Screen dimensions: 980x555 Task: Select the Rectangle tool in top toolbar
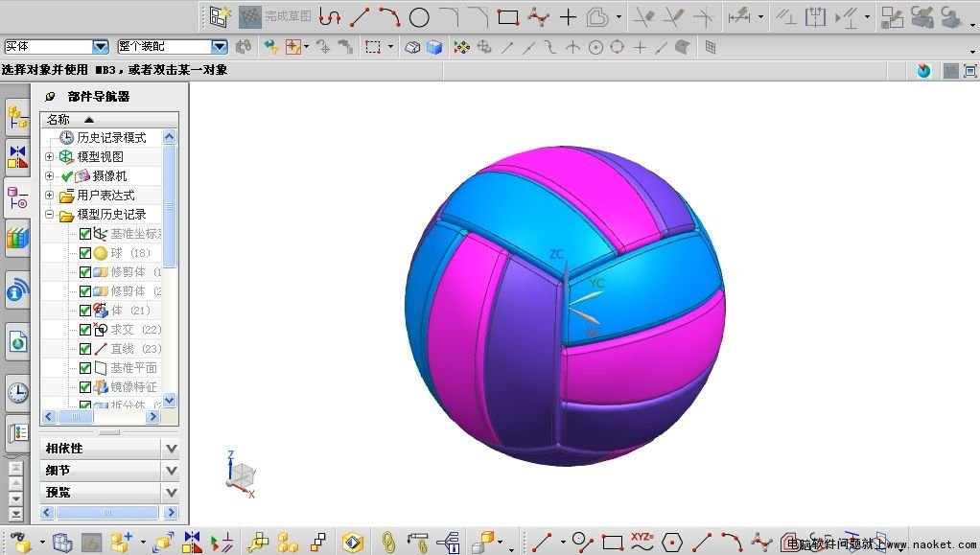pos(508,17)
